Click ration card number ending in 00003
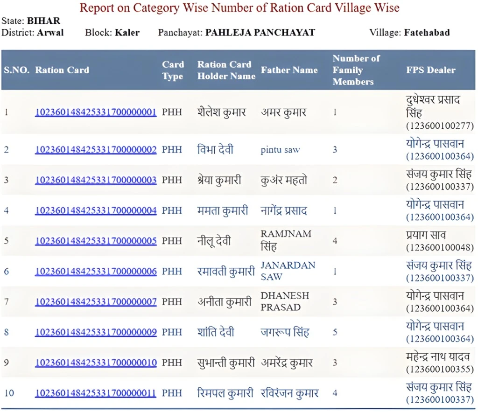 point(96,180)
